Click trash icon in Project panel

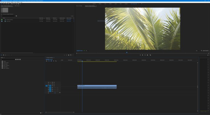[x=73, y=55]
